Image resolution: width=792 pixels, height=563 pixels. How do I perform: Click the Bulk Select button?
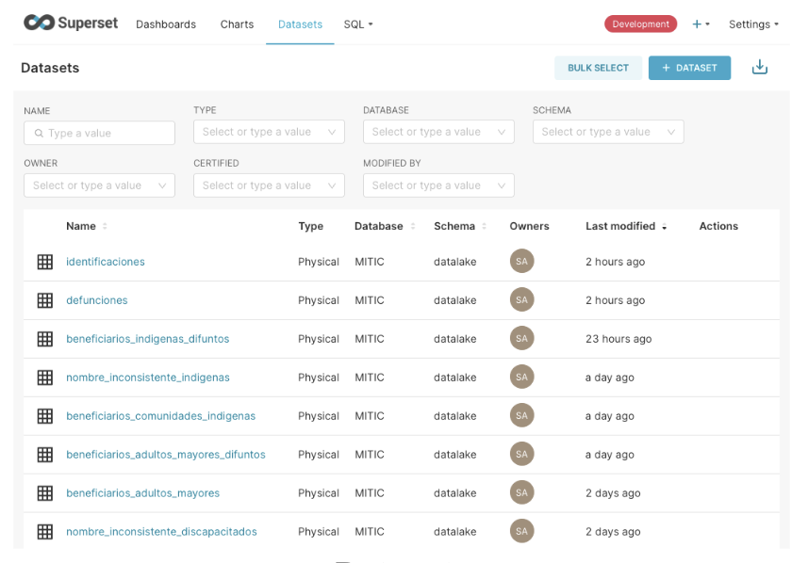point(598,68)
